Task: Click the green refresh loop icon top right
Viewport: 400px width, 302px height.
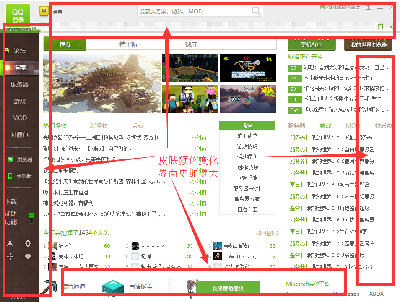Action: (x=380, y=26)
